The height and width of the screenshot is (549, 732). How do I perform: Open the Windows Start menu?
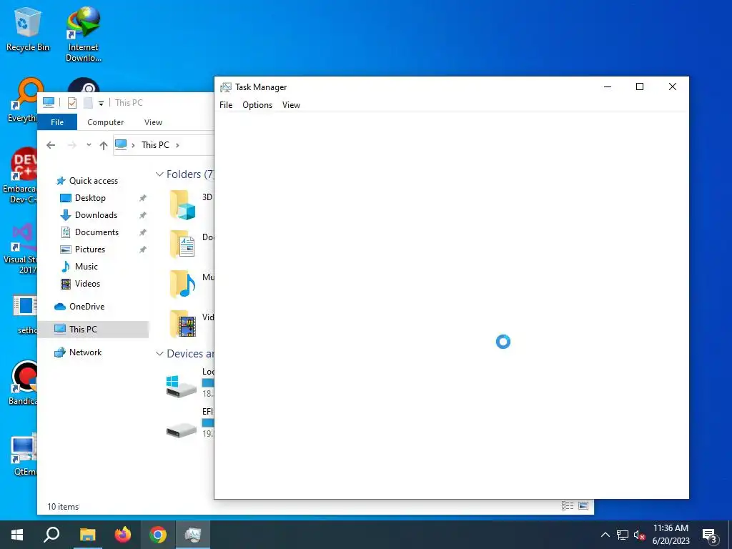(x=17, y=535)
